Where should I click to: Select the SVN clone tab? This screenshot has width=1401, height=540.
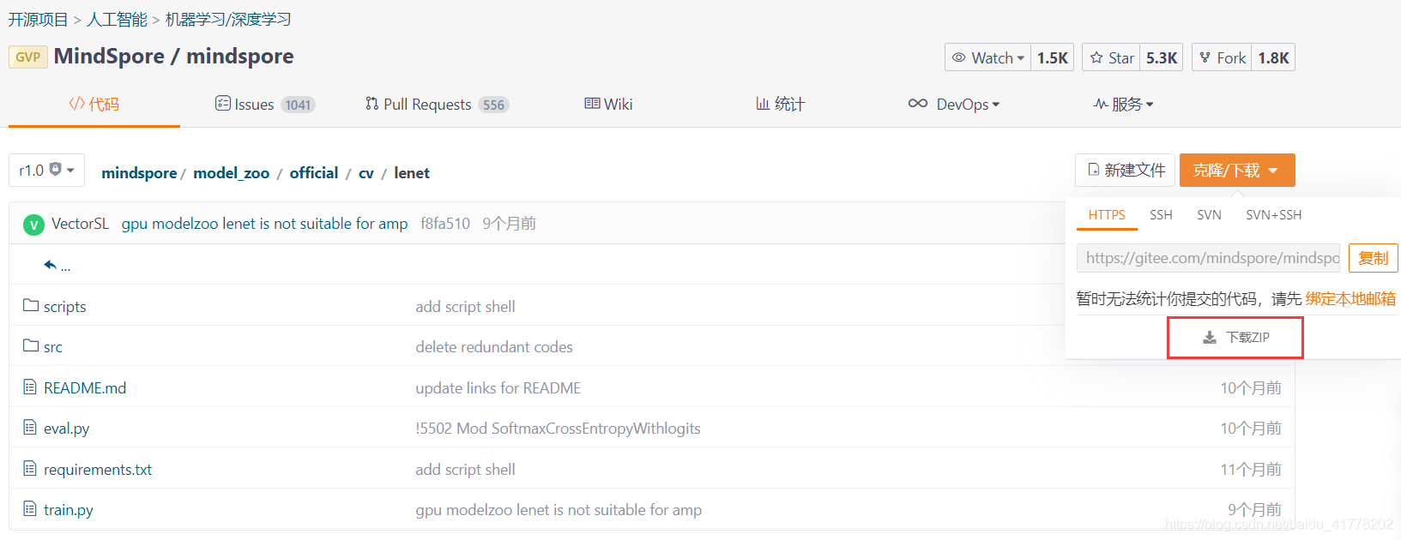(x=1209, y=215)
